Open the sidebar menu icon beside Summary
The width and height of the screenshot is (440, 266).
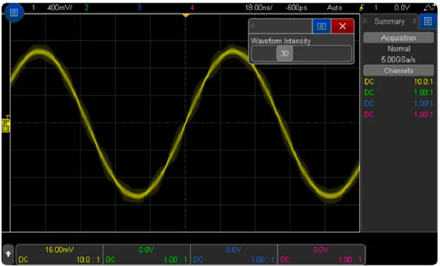(428, 22)
